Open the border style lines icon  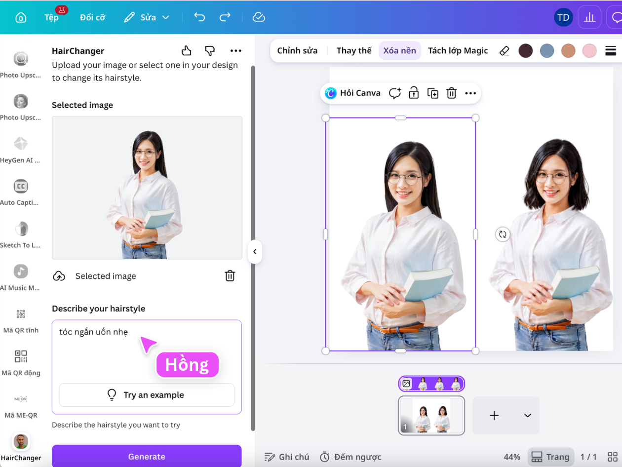click(611, 50)
